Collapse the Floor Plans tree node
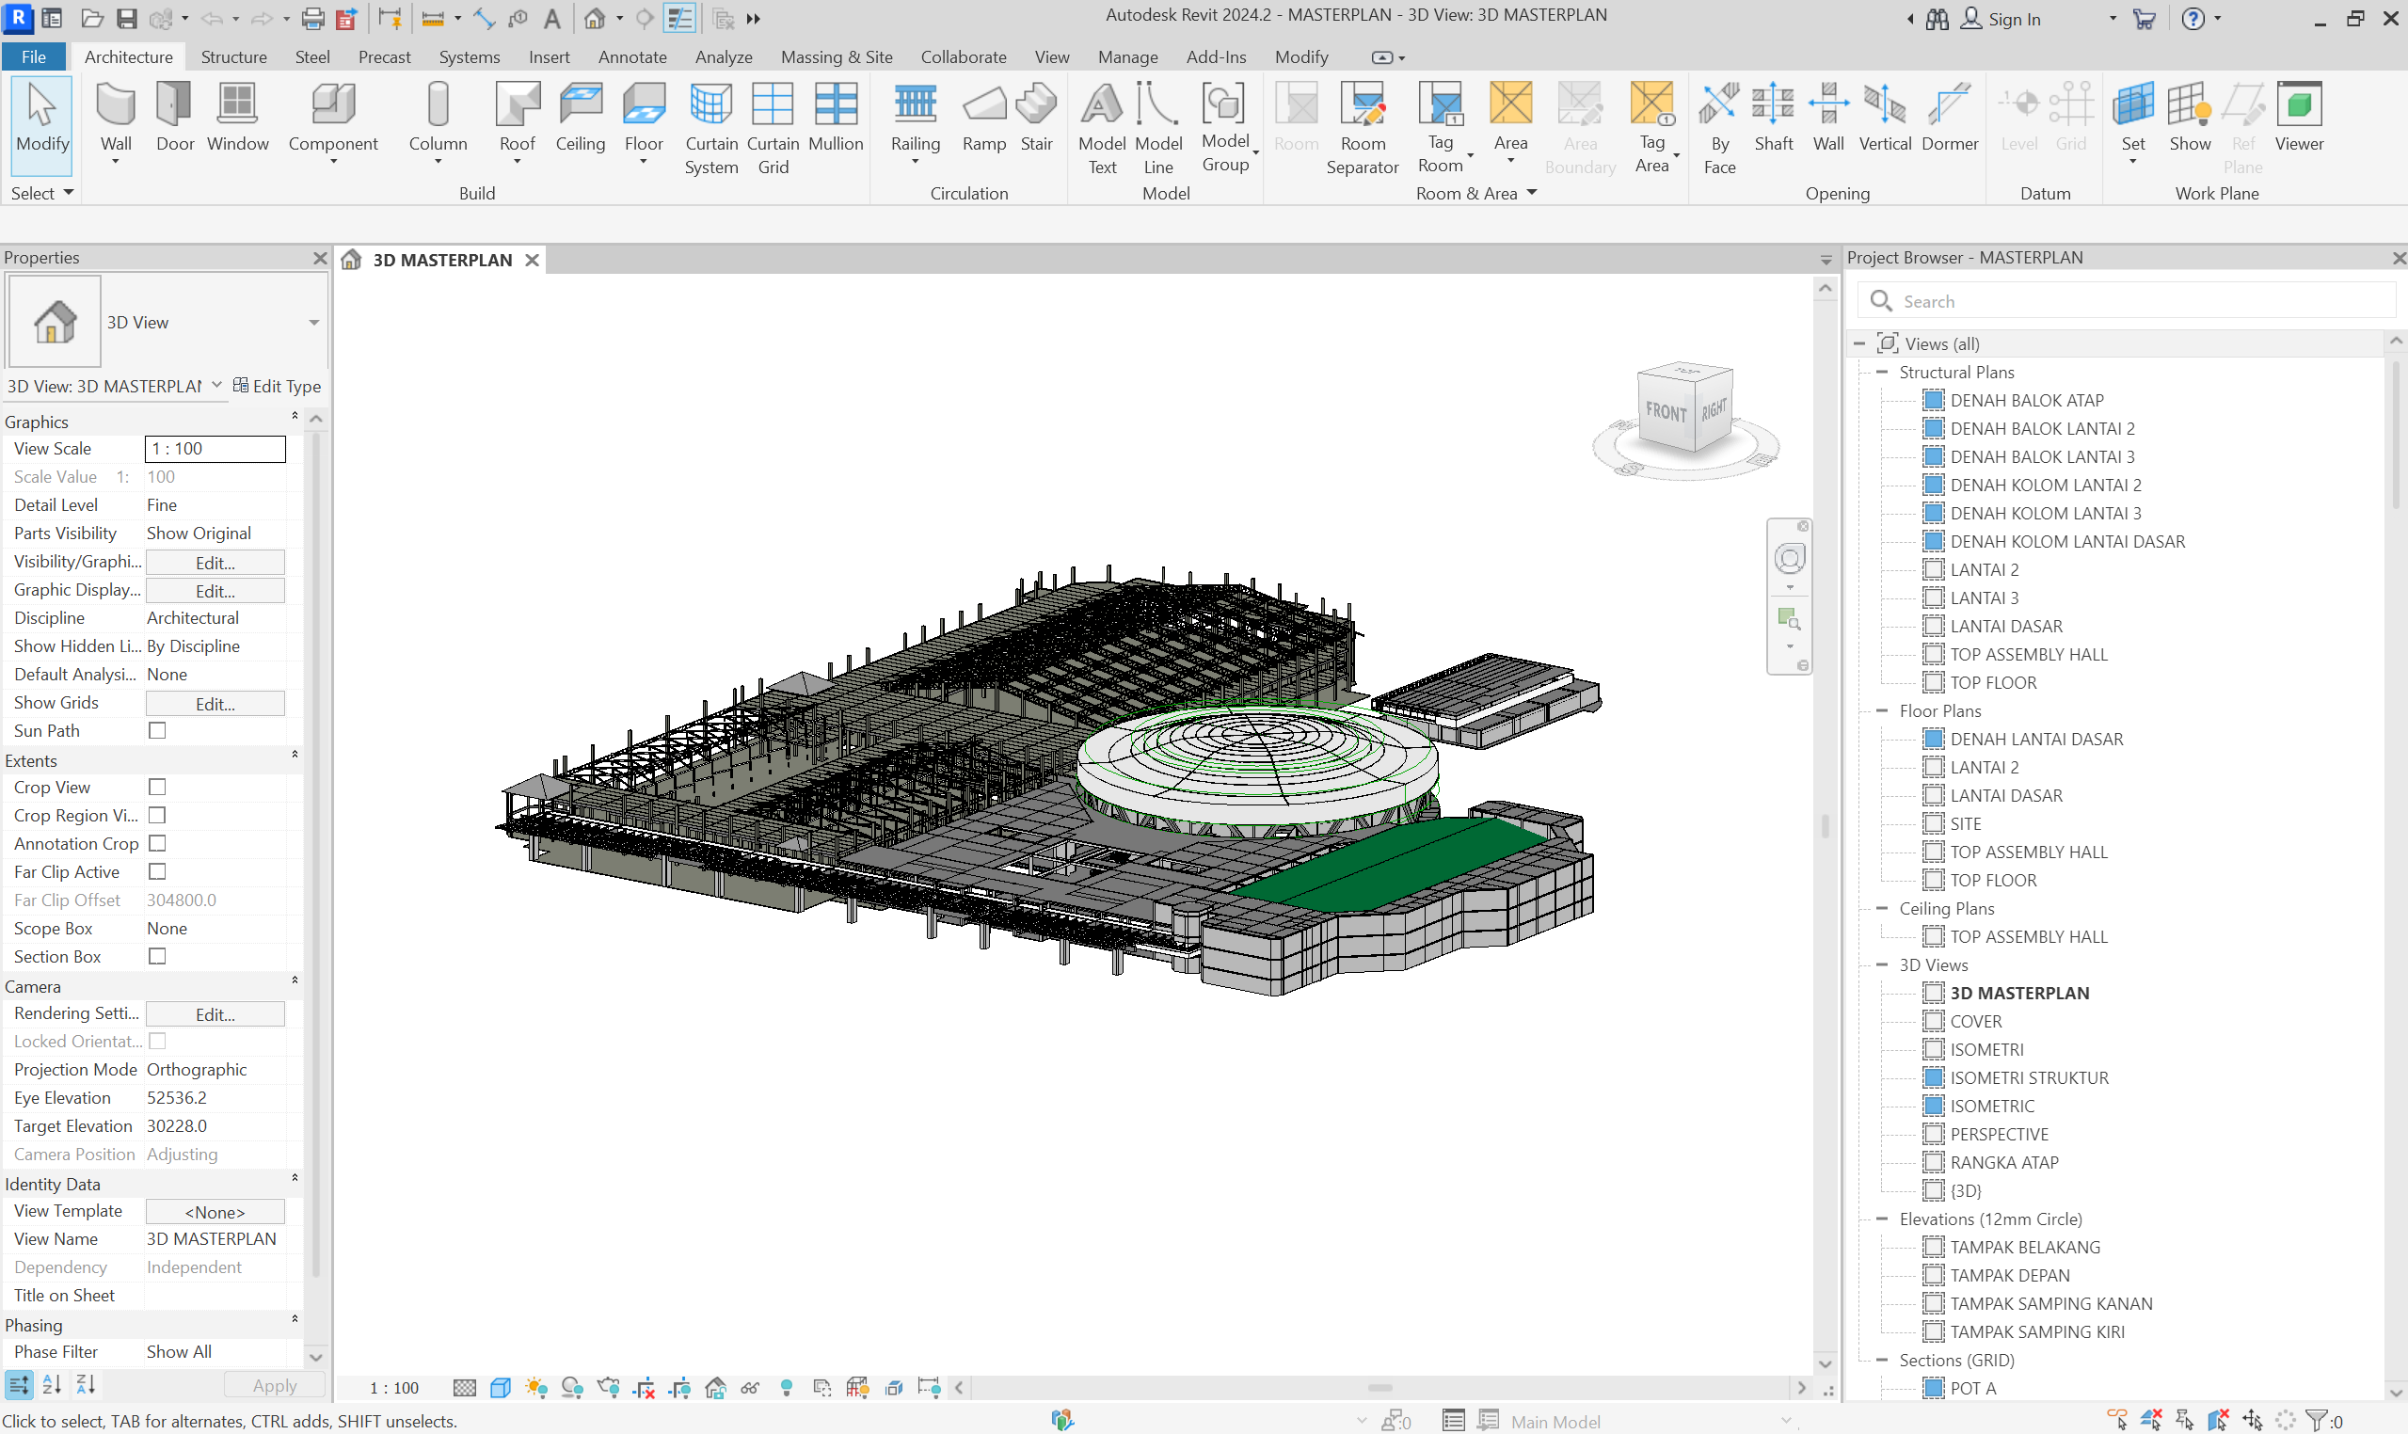This screenshot has height=1434, width=2408. click(1881, 710)
